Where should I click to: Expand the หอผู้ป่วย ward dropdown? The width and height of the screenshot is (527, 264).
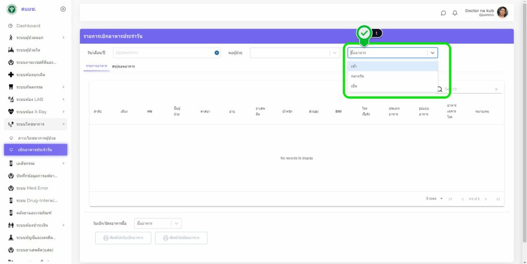(335, 52)
